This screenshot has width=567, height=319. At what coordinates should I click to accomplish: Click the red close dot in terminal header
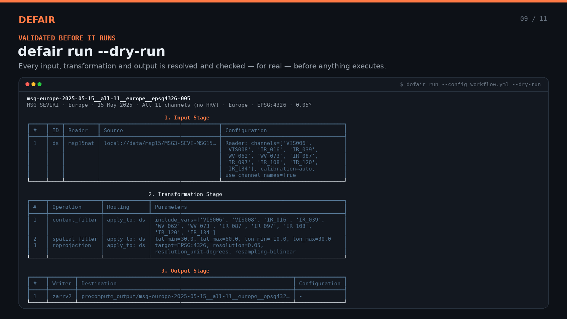pos(27,84)
